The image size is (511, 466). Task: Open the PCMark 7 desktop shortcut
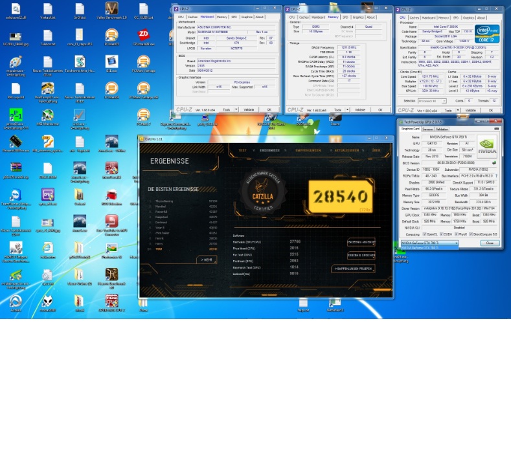(143, 117)
